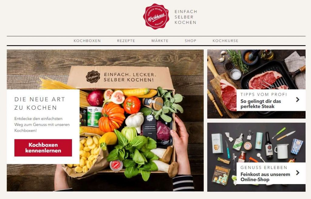Open the Märkte navigation item
Screen dimensions: 311x199
coord(160,41)
